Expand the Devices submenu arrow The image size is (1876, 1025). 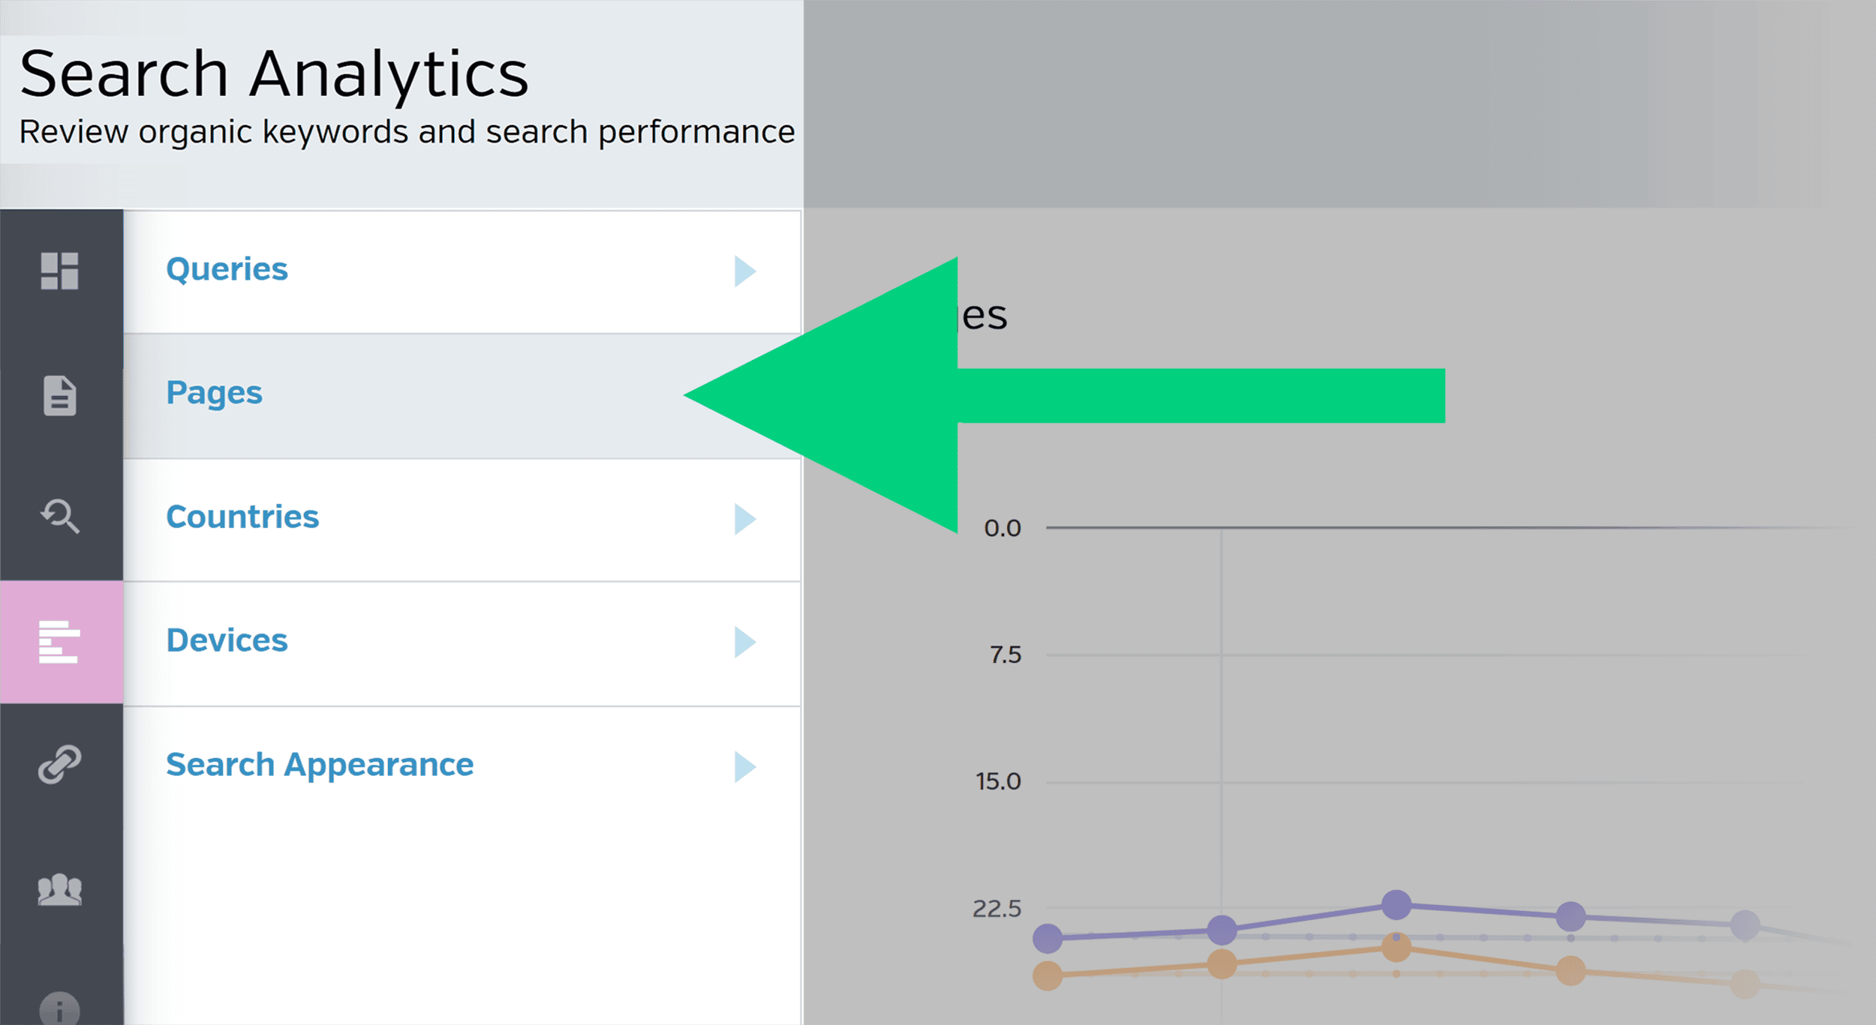click(744, 642)
